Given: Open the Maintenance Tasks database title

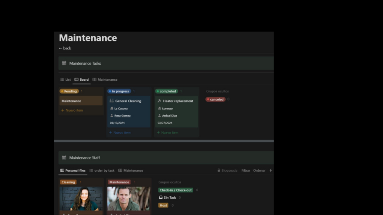Looking at the screenshot, I should click(x=85, y=63).
